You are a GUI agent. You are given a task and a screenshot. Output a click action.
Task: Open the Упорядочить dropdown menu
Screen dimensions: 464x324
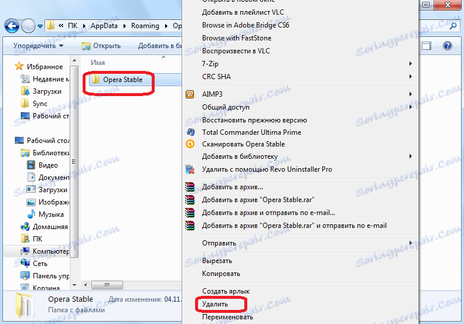tap(39, 46)
